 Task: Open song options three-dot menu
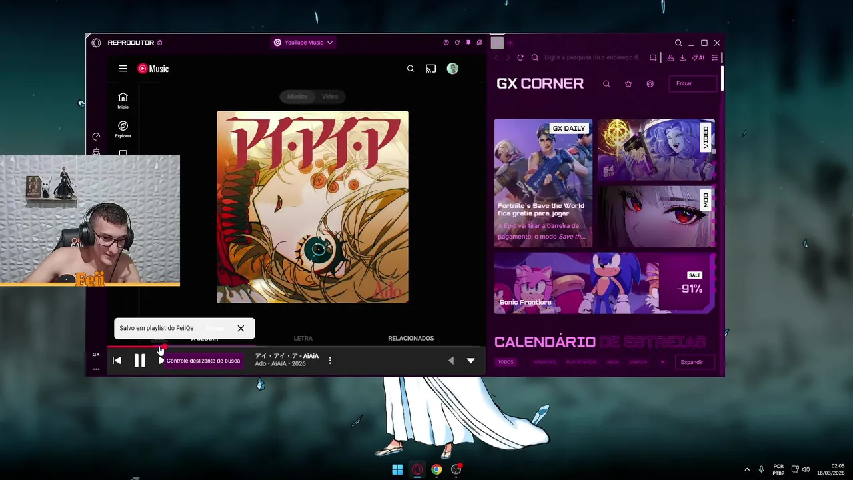click(330, 361)
